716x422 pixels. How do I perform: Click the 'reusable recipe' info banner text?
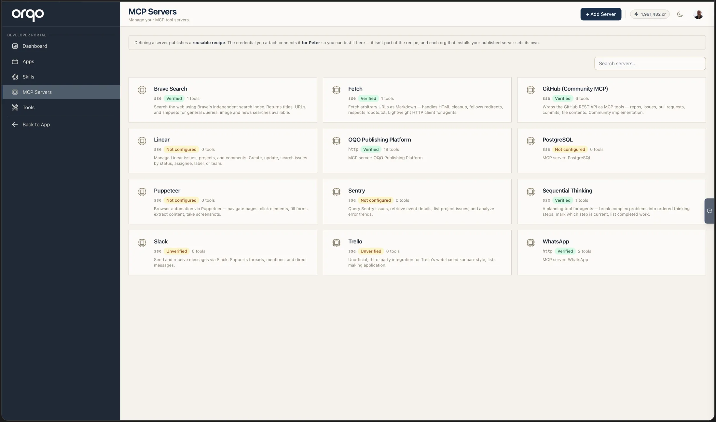(x=209, y=43)
